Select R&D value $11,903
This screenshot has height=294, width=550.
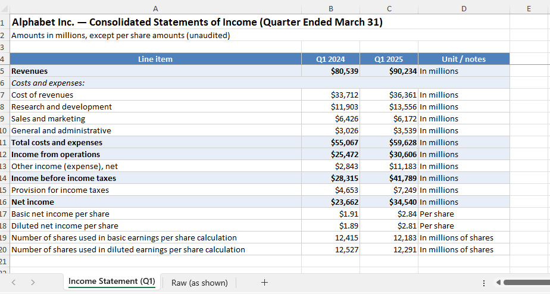tap(330, 107)
